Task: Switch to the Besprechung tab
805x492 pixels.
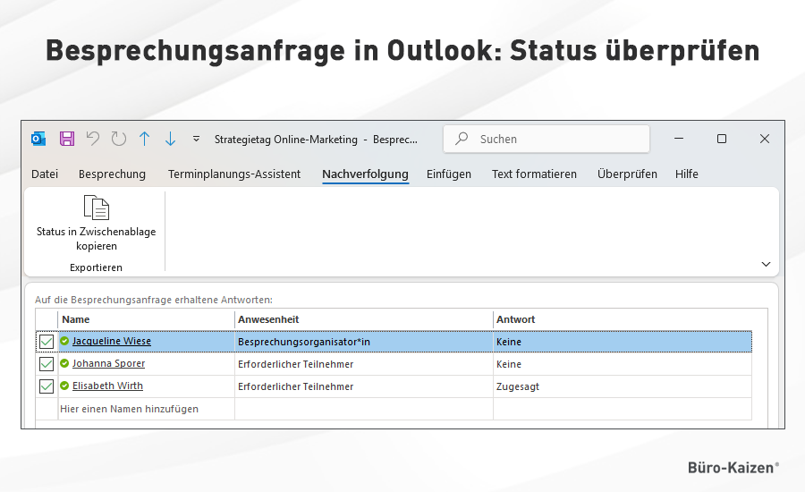Action: click(x=112, y=174)
